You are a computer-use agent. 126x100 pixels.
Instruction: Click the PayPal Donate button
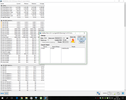point(82,42)
